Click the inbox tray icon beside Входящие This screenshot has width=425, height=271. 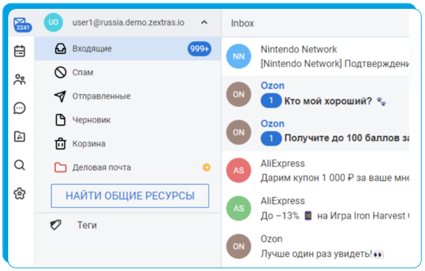61,48
